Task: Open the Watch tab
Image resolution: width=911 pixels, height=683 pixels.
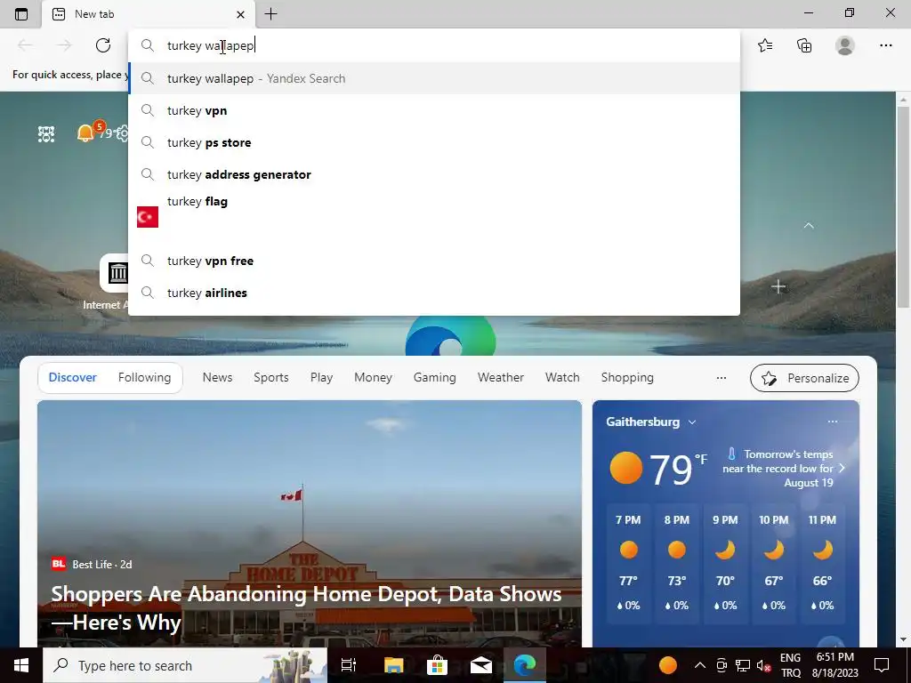Action: pyautogui.click(x=562, y=377)
